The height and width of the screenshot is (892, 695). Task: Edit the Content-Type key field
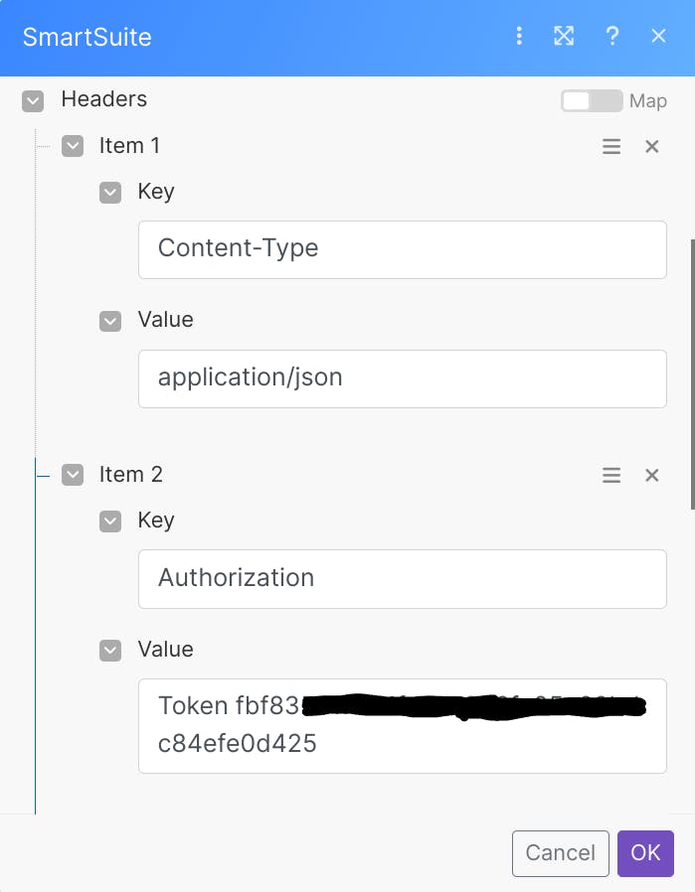coord(403,249)
